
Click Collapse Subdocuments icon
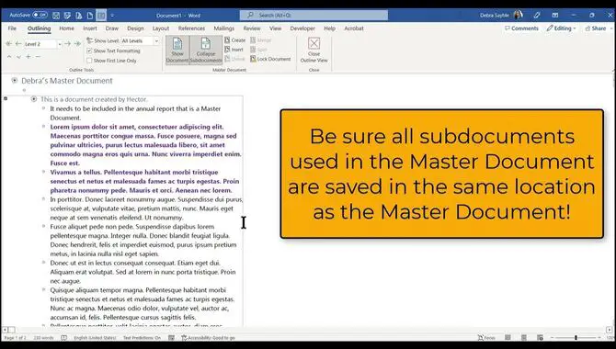(206, 50)
